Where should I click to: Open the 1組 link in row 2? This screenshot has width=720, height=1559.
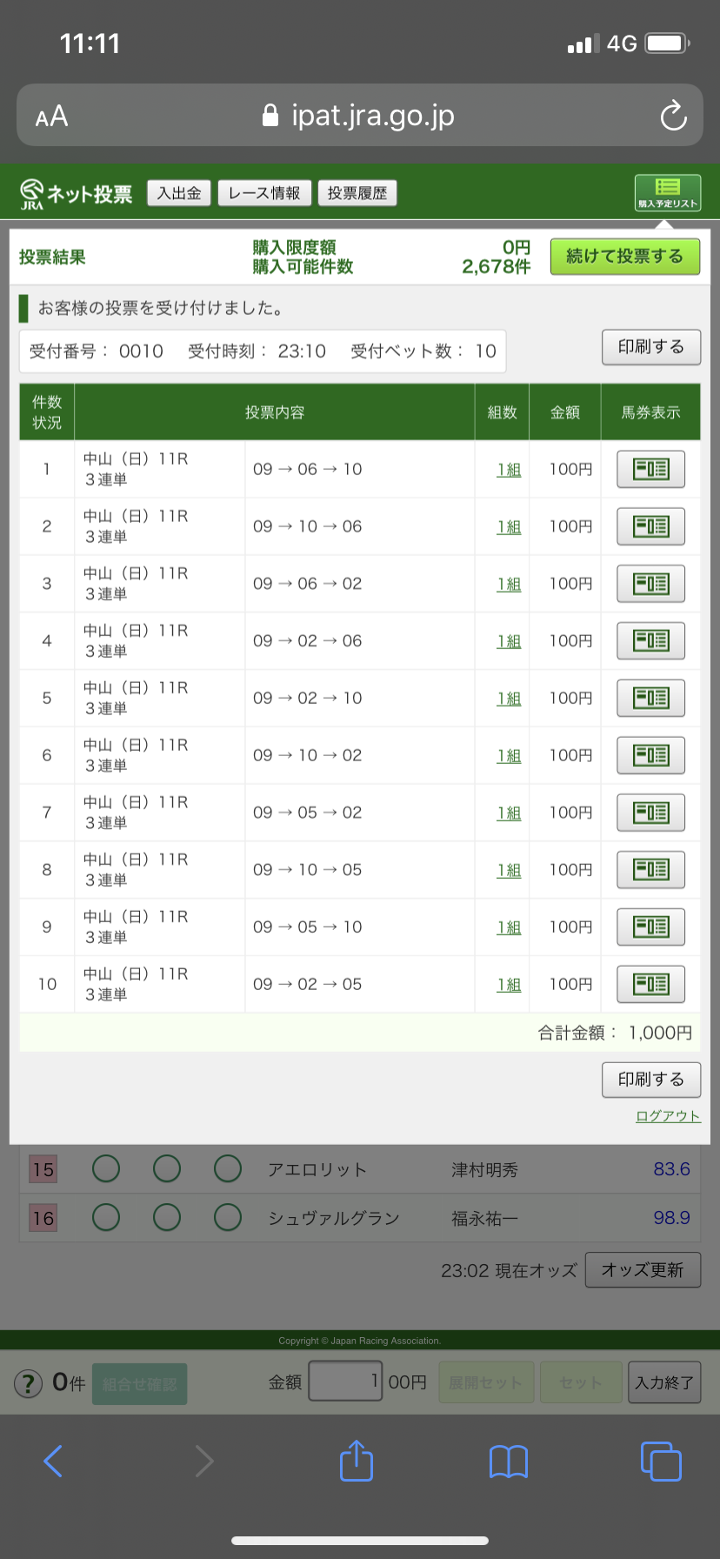click(509, 527)
